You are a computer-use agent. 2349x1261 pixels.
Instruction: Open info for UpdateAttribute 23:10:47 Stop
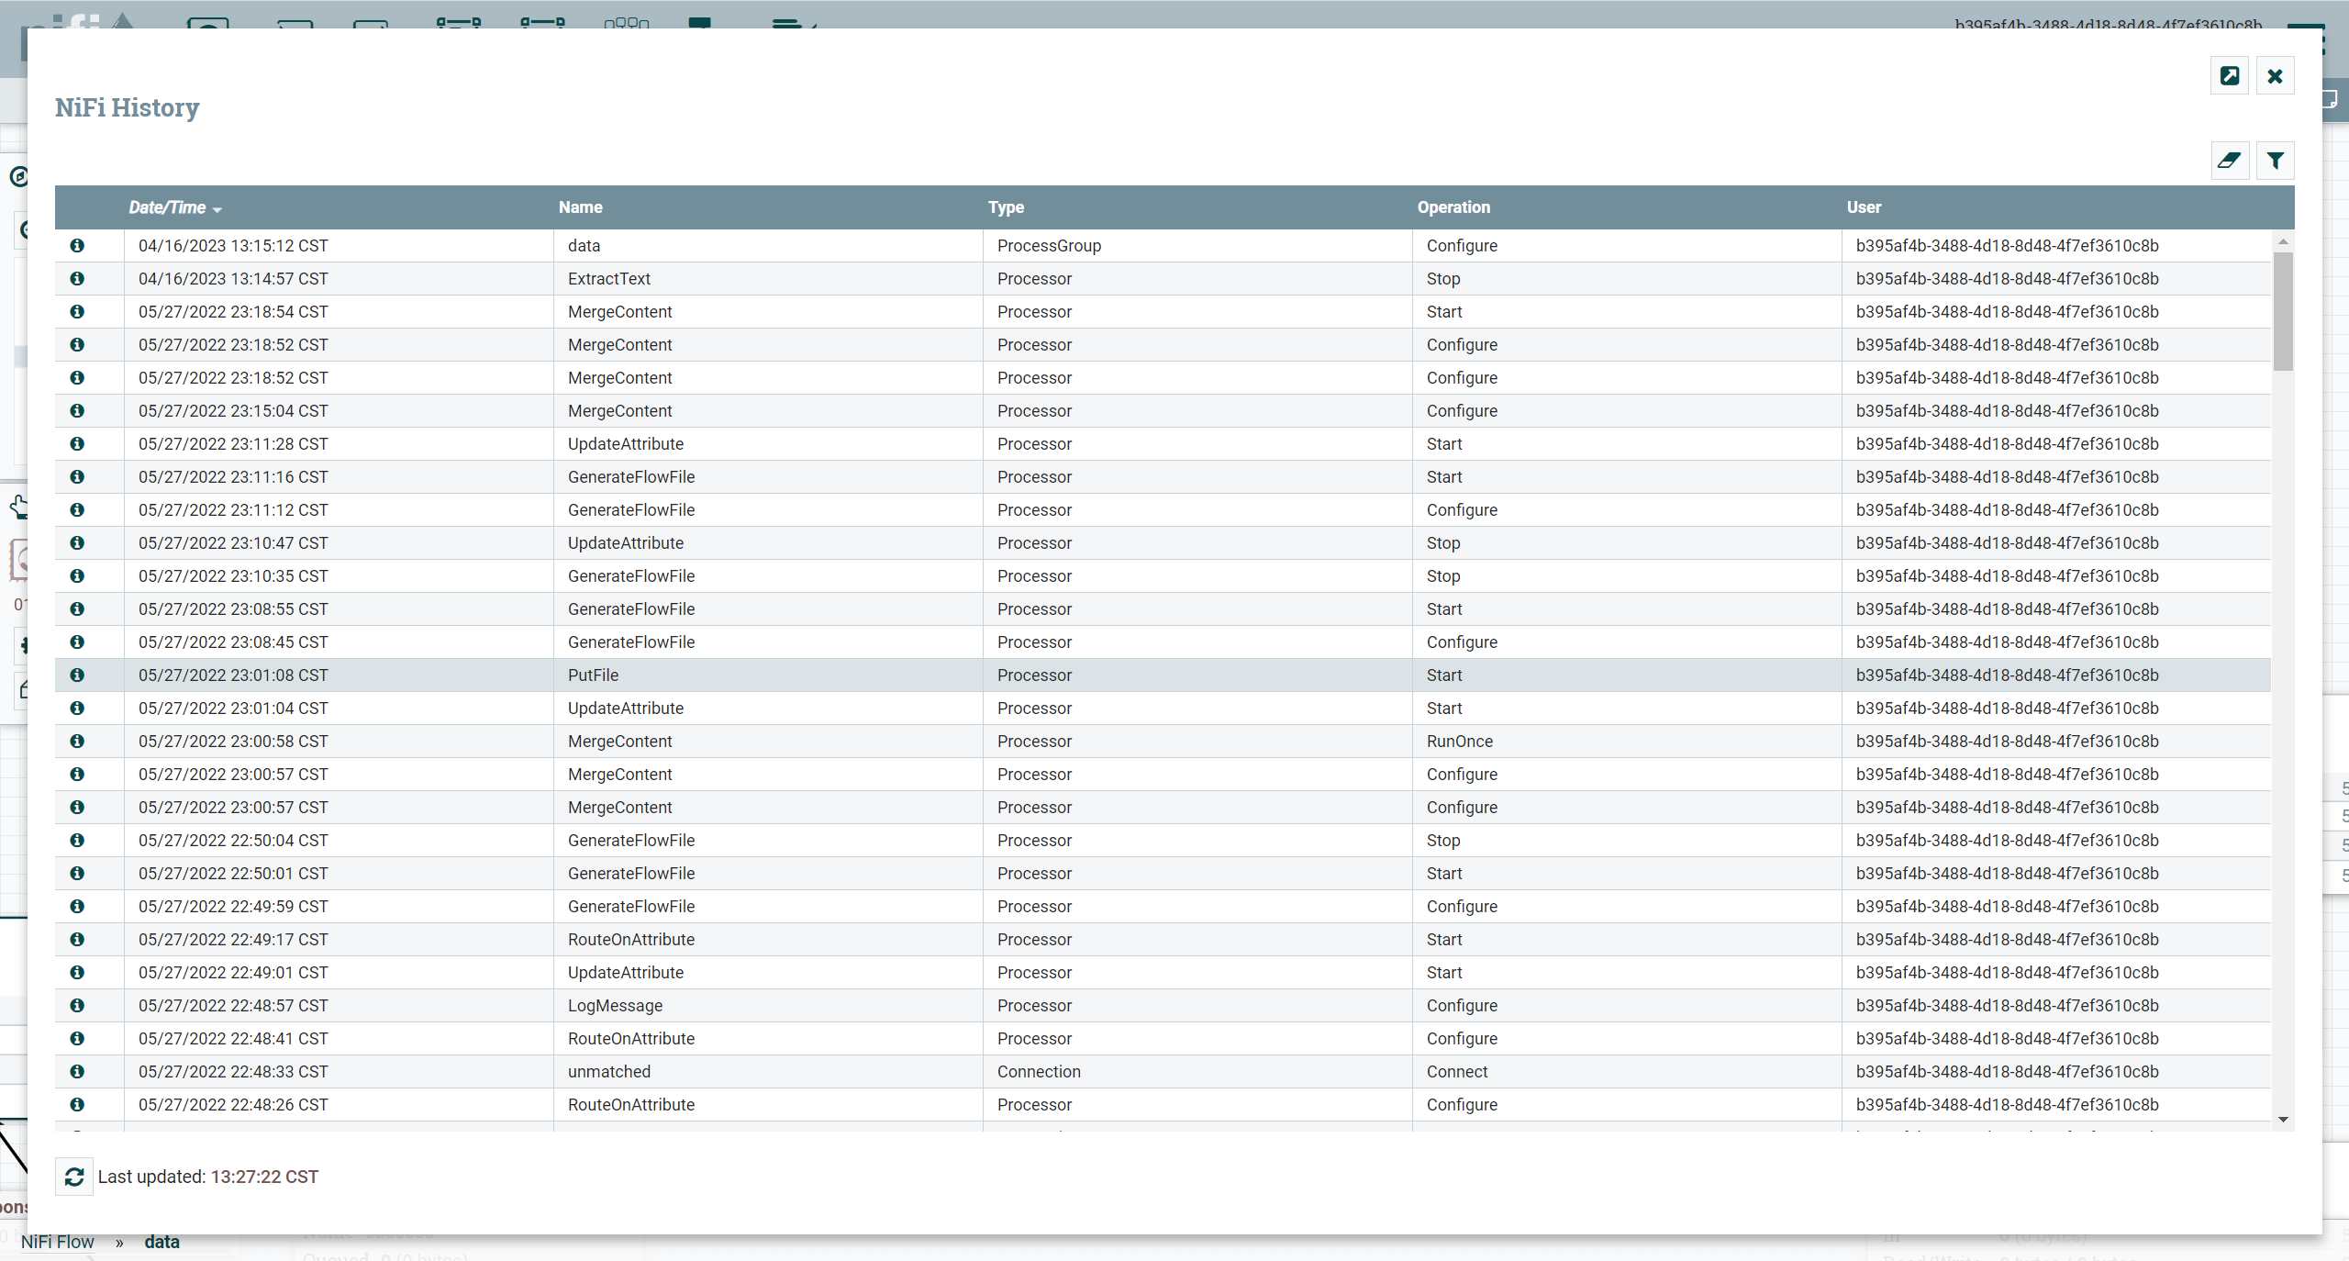[77, 542]
